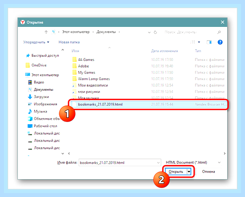Expand the file name history dropdown

click(158, 163)
